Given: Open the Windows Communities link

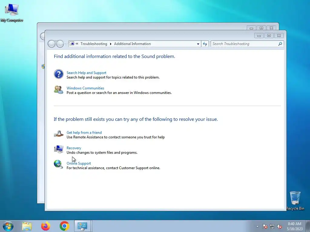Looking at the screenshot, I should coord(85,88).
